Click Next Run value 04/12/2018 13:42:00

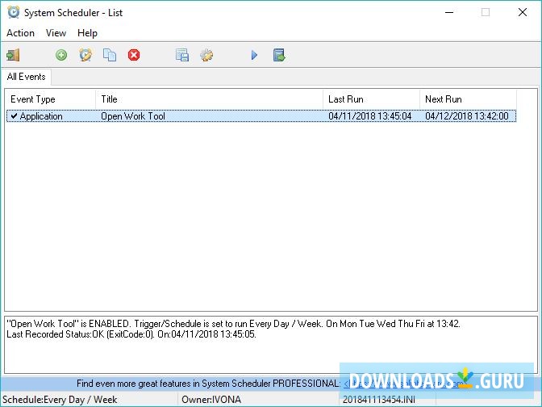(x=467, y=116)
